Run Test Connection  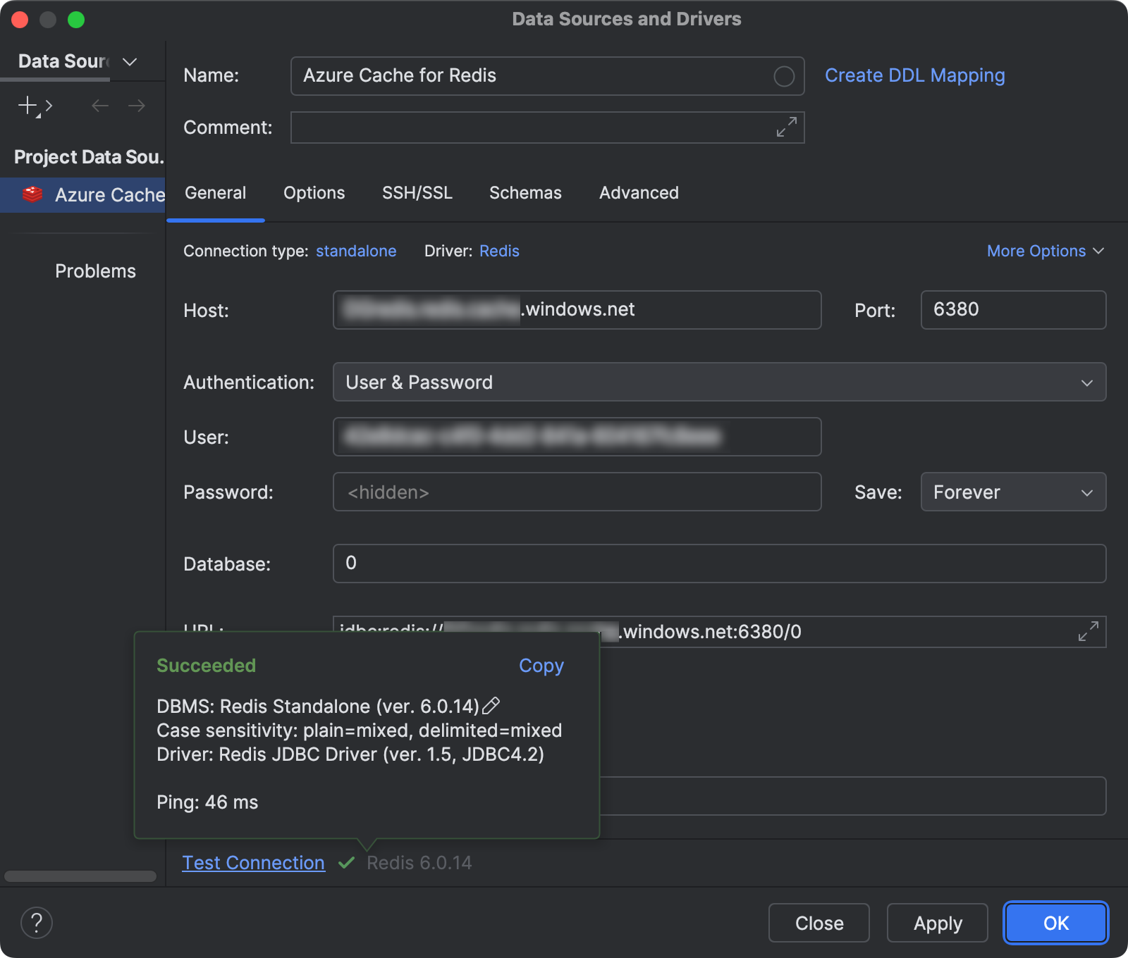click(253, 862)
